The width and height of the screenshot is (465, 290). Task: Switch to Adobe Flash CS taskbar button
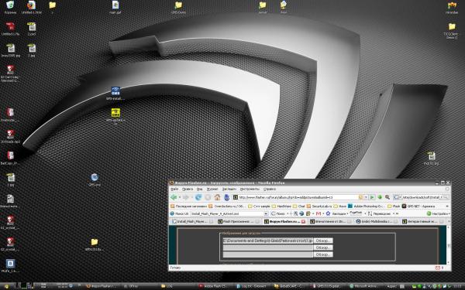(x=215, y=286)
